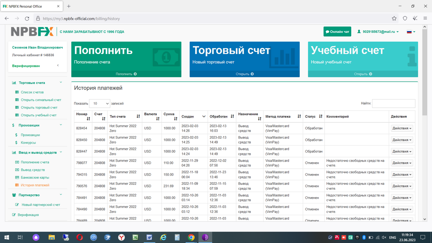Open the notification center icon
This screenshot has height=243, width=432.
tap(423, 237)
